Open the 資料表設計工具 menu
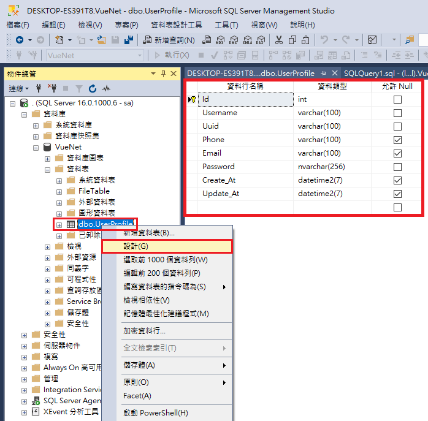 point(177,25)
